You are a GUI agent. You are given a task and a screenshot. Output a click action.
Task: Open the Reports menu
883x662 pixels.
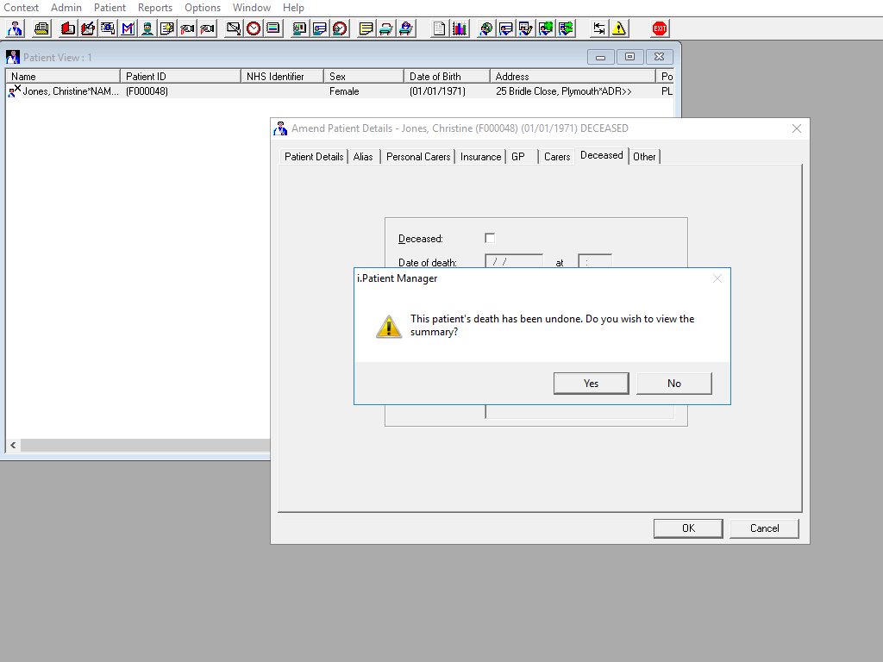pos(155,7)
